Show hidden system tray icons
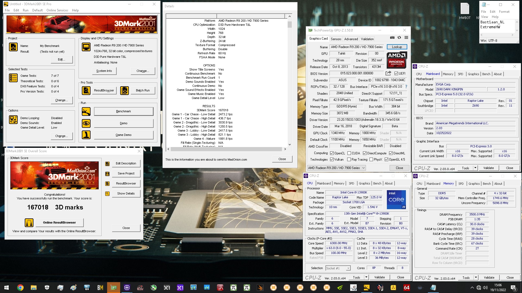The image size is (522, 293). point(472,288)
